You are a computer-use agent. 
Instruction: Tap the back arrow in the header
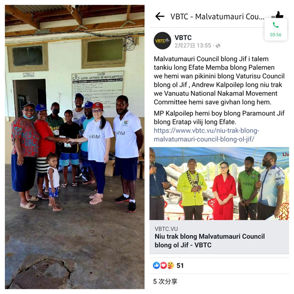tap(160, 17)
